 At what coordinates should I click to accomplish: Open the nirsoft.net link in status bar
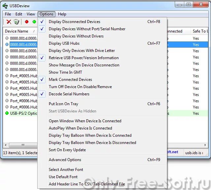(x=172, y=152)
